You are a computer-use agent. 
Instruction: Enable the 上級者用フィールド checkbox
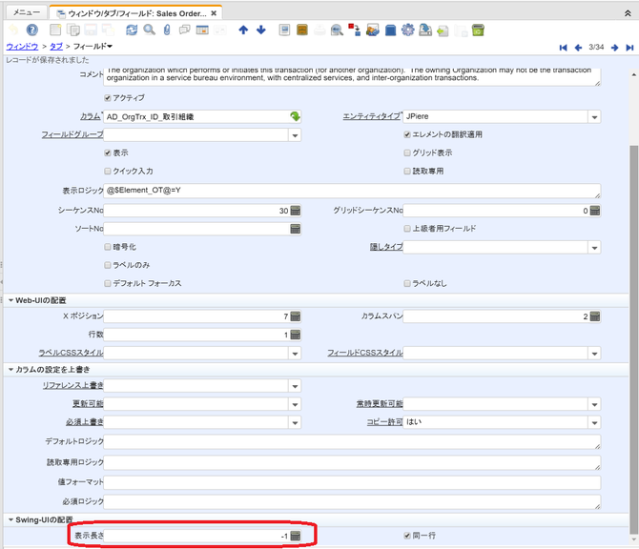pyautogui.click(x=407, y=229)
